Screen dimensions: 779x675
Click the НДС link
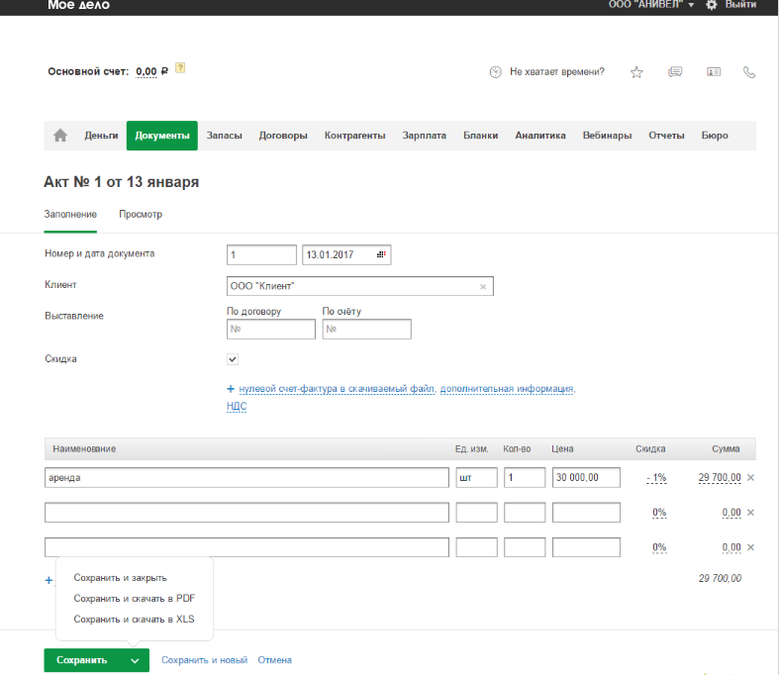pos(237,406)
